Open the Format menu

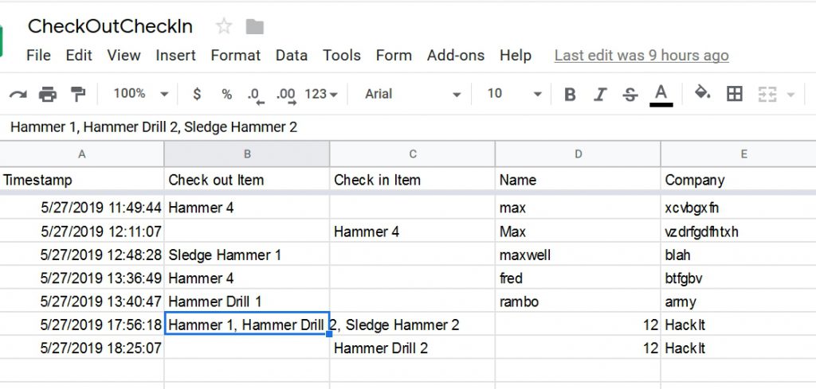(235, 55)
